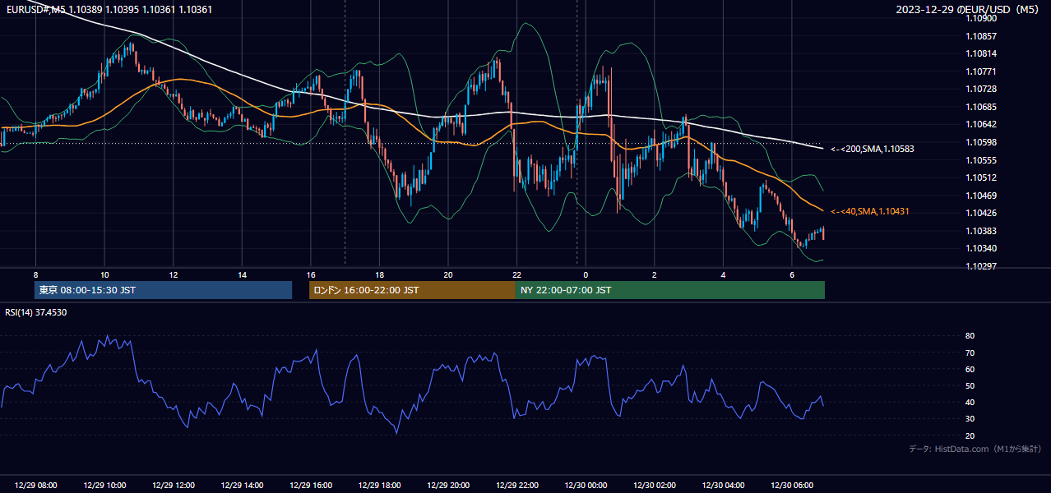This screenshot has height=493, width=1051.
Task: Select the NY 22:00-07:00 JST session bar
Action: pyautogui.click(x=670, y=290)
